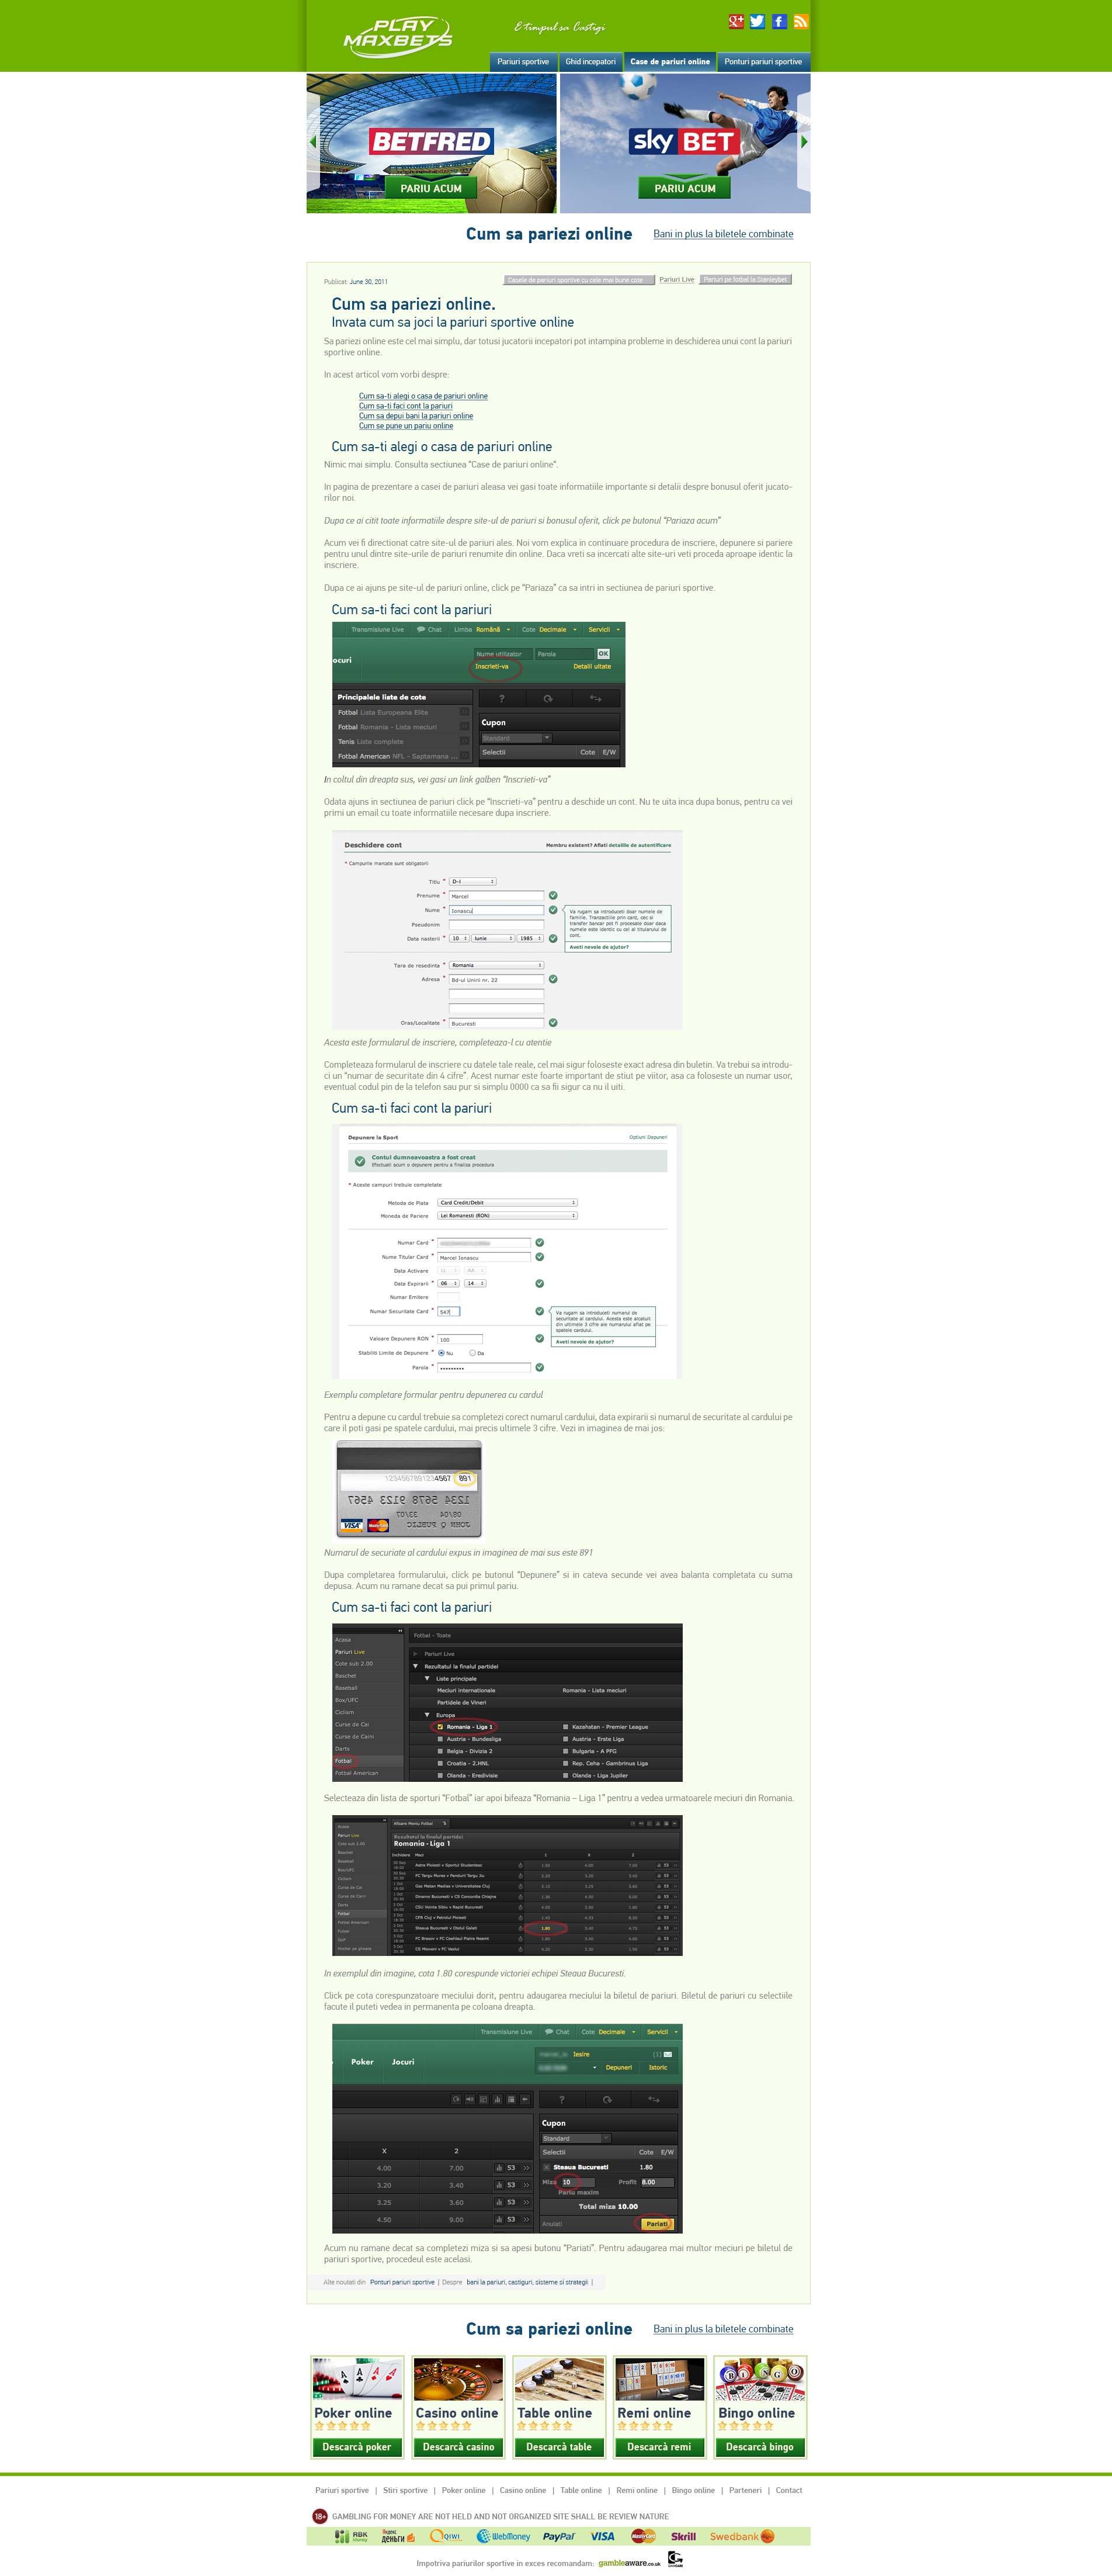This screenshot has width=1112, height=2576.
Task: Open the Pariuri sportive header tab
Action: [523, 62]
